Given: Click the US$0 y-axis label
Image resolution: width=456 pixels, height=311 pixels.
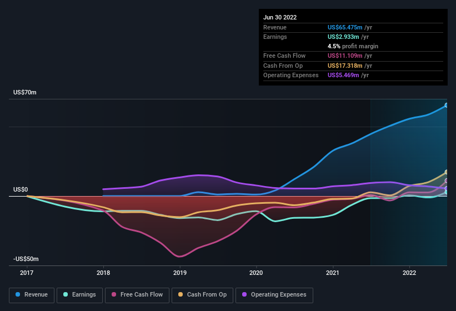Looking at the screenshot, I should click(21, 189).
